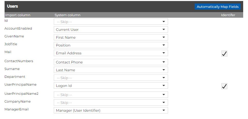Click the ManagerEmail import column label
Viewport: 248px width, 119px height.
click(x=16, y=109)
